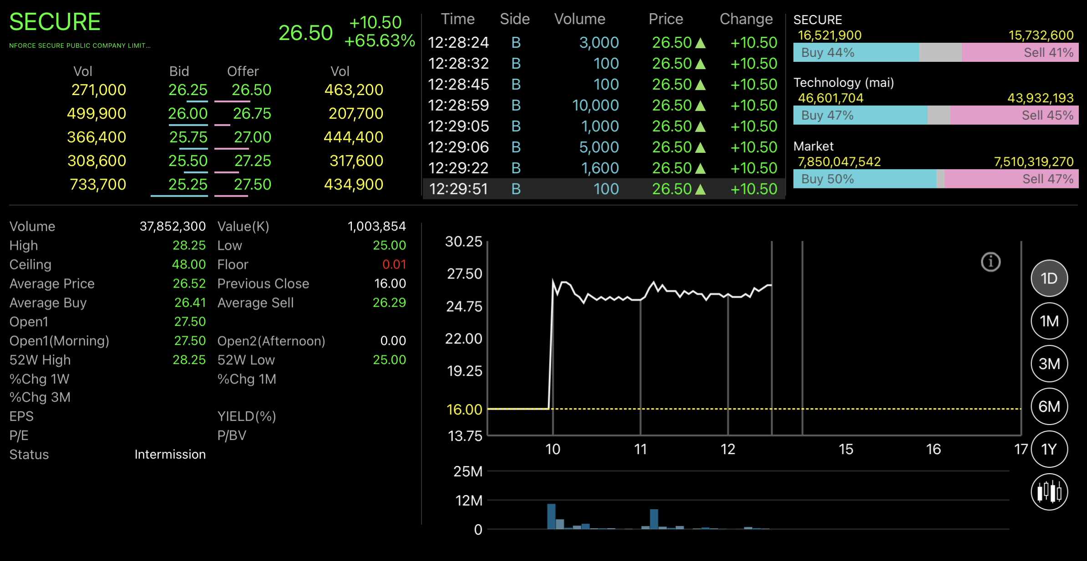Select the 12:28:24 ticker row
1087x561 pixels.
click(603, 42)
